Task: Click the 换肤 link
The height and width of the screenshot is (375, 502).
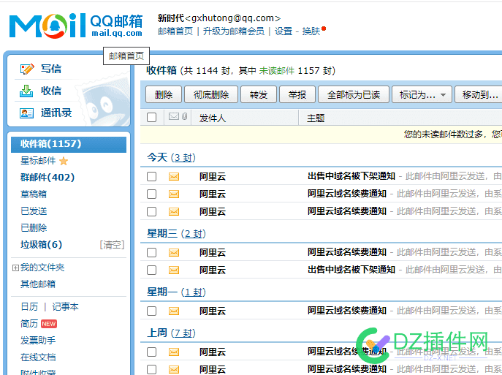Action: point(311,31)
